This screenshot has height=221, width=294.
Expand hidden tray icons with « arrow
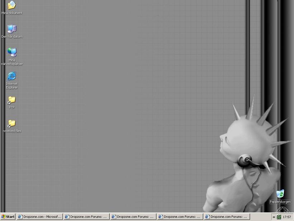pos(274,217)
